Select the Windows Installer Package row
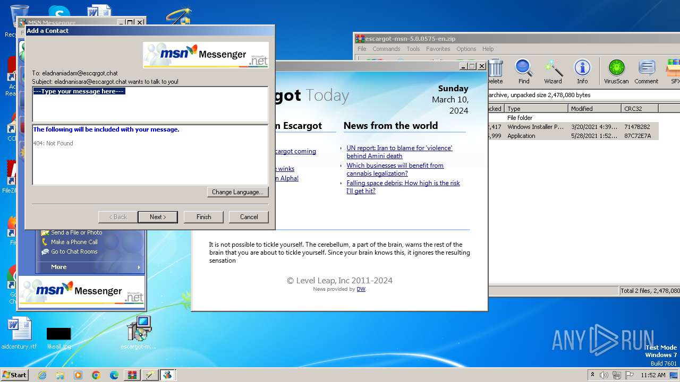 [573, 127]
